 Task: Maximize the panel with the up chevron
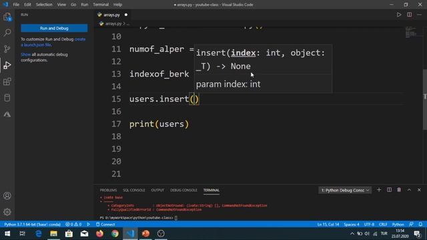pyautogui.click(x=409, y=190)
